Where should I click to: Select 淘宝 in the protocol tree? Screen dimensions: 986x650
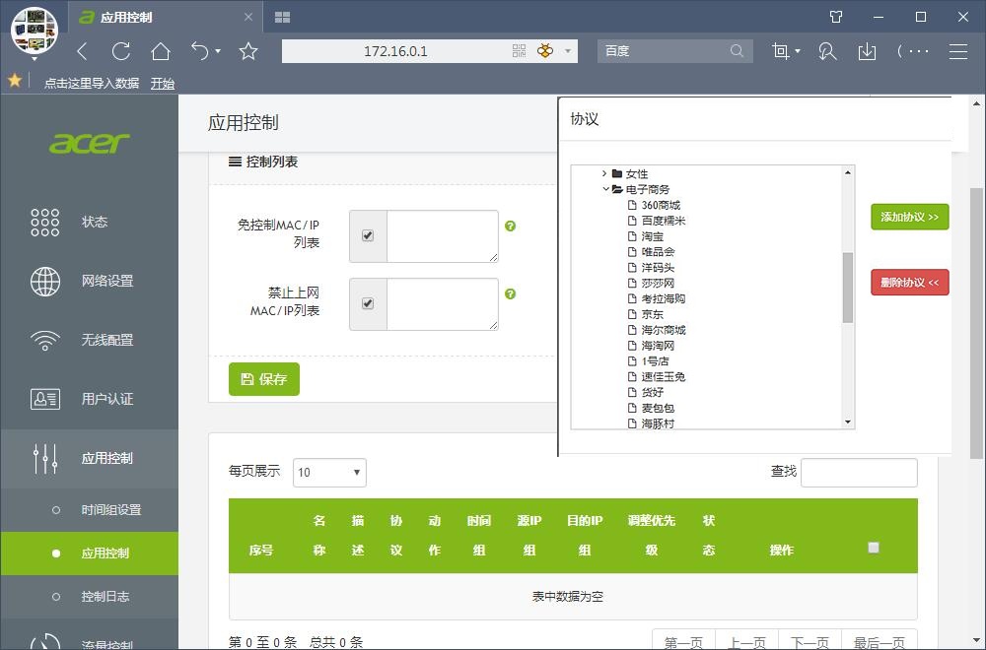[x=655, y=236]
